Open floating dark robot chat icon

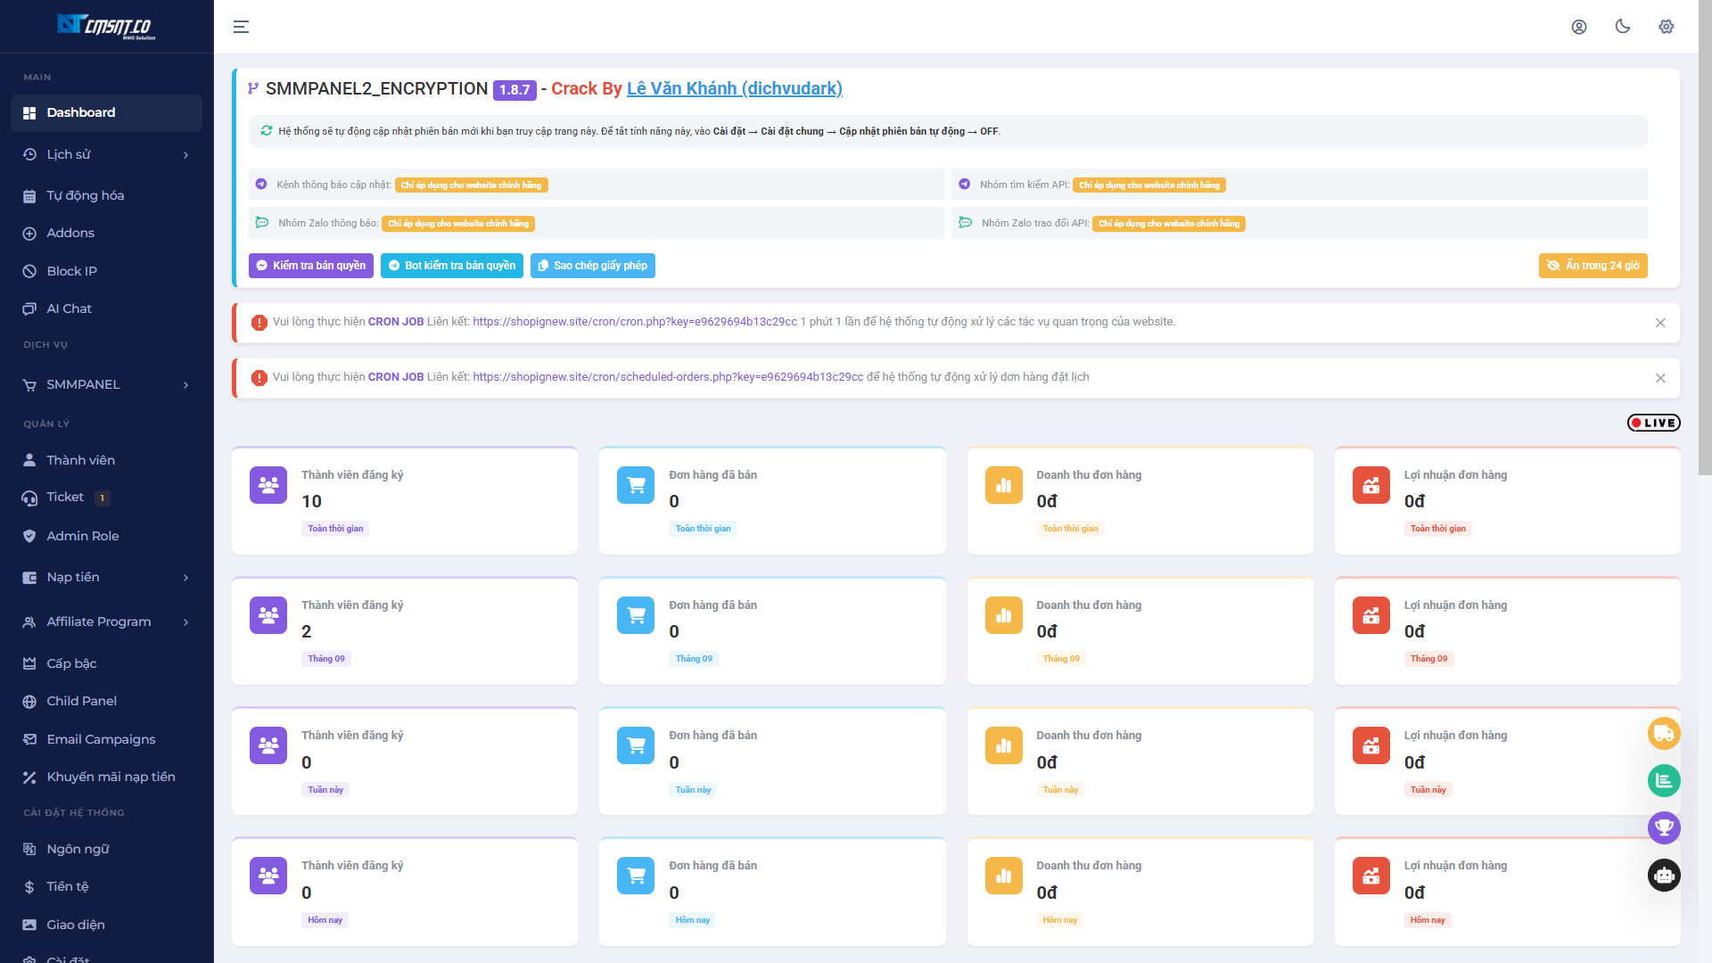tap(1664, 876)
